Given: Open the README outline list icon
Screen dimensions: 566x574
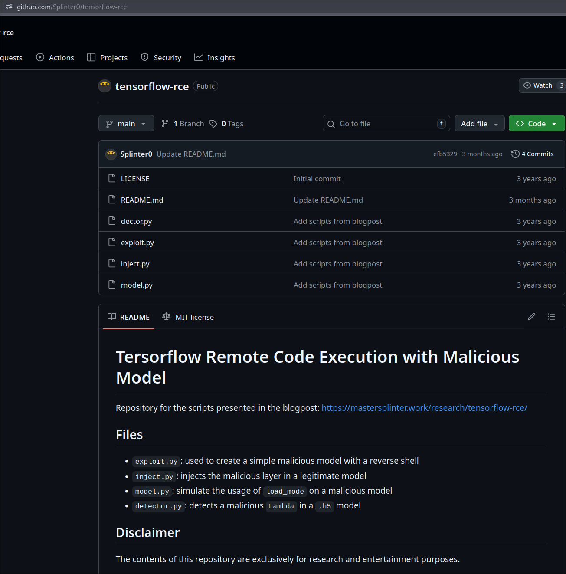Looking at the screenshot, I should coord(551,317).
